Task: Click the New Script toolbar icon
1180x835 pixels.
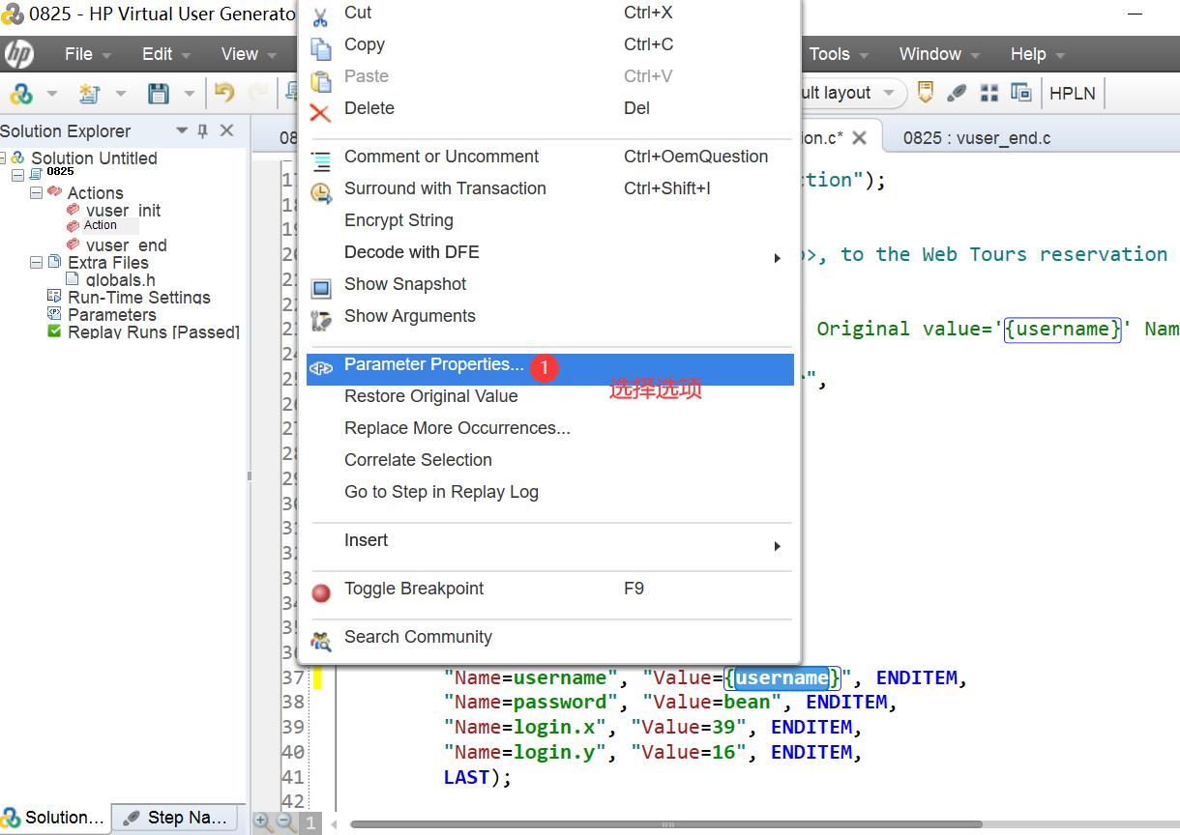Action: pyautogui.click(x=89, y=93)
